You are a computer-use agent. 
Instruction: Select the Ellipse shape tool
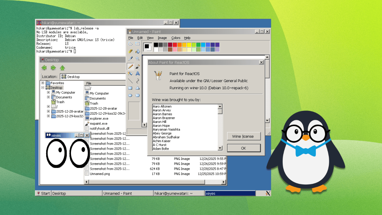[130, 95]
